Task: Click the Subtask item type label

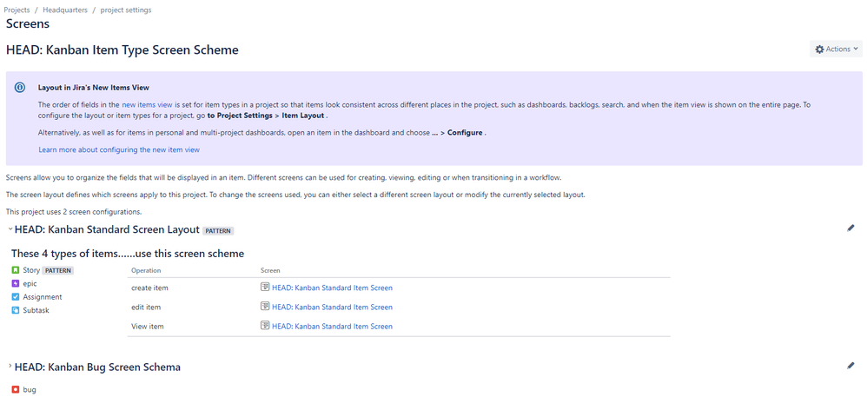Action: tap(36, 310)
